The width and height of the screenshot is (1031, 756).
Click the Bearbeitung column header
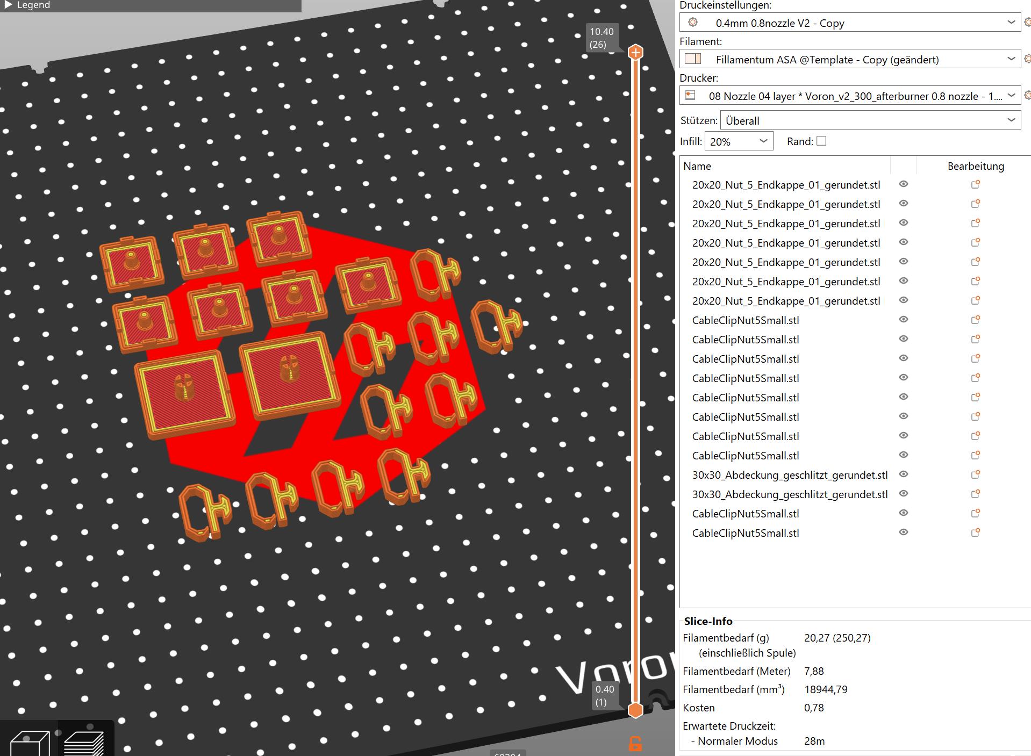[x=976, y=166]
